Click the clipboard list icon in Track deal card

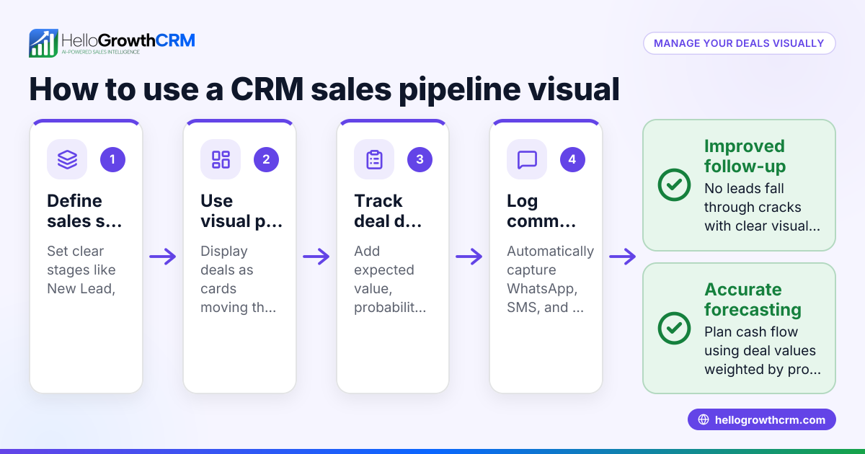[374, 159]
